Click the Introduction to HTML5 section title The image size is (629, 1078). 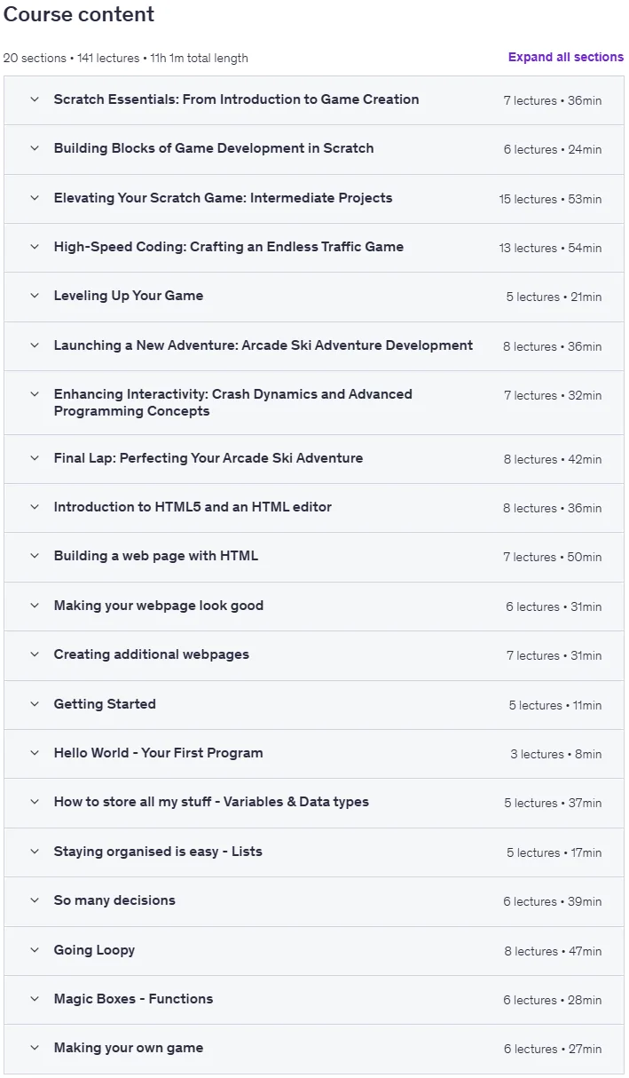pyautogui.click(x=193, y=507)
